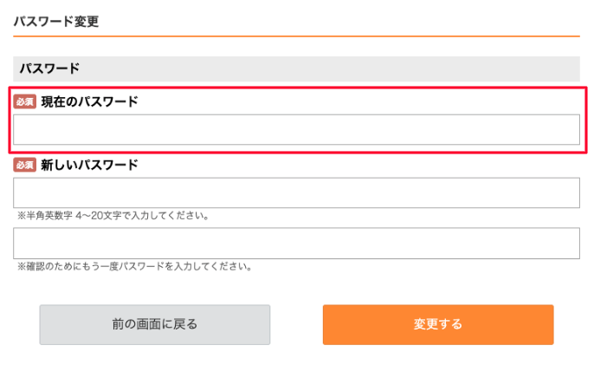The height and width of the screenshot is (365, 594).
Task: Submit the password change with the orange button
Action: click(437, 324)
